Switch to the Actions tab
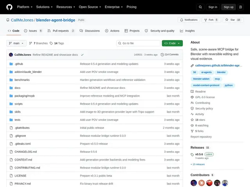Image resolution: width=250 pixels, height=187 pixels. [112, 31]
